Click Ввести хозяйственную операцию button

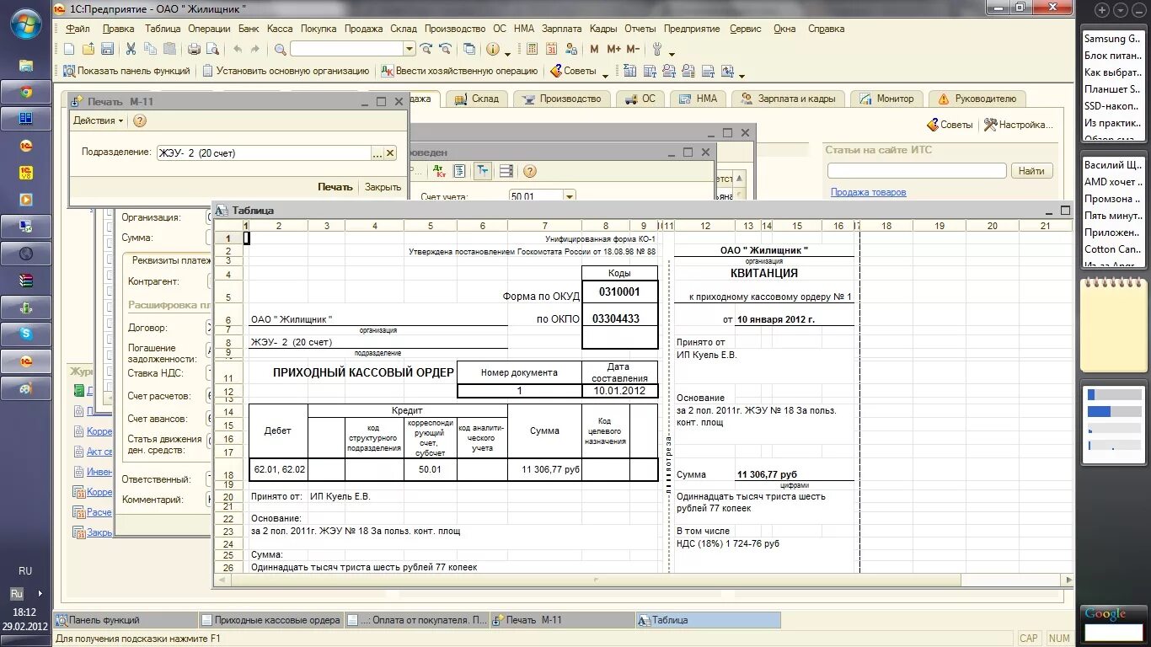pos(459,71)
